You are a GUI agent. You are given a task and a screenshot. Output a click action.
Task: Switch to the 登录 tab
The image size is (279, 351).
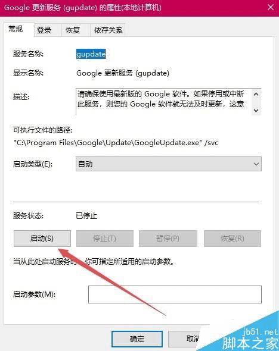point(44,30)
